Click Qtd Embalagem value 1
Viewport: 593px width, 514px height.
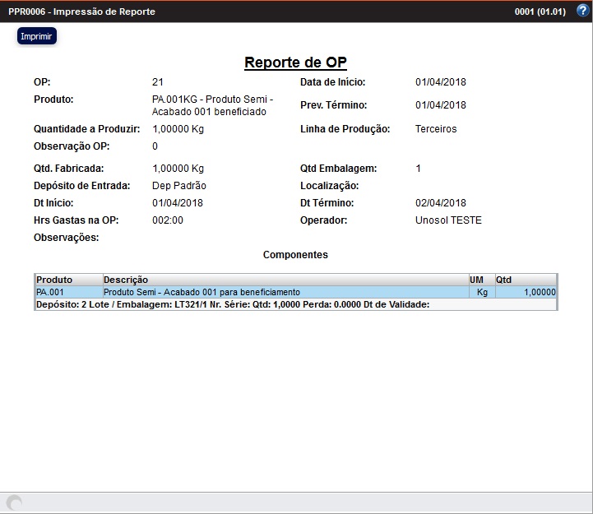(419, 169)
